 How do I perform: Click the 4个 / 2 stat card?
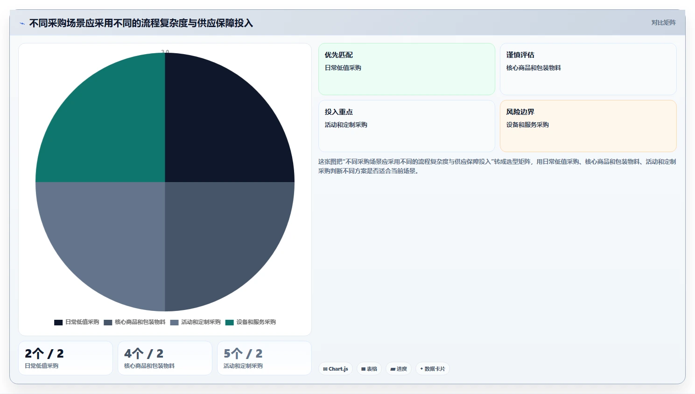pyautogui.click(x=165, y=358)
